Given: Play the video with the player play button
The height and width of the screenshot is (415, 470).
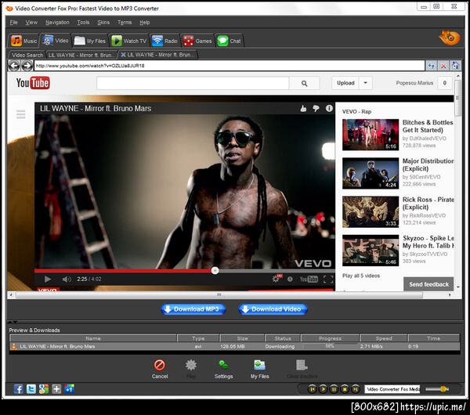Looking at the screenshot, I should (47, 279).
